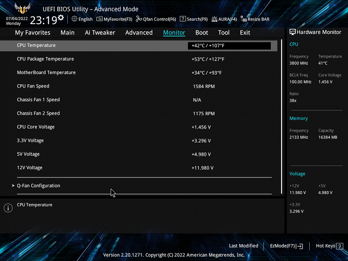Click the CPU Temperature value field
Image resolution: width=348 pixels, height=261 pixels.
[229, 46]
